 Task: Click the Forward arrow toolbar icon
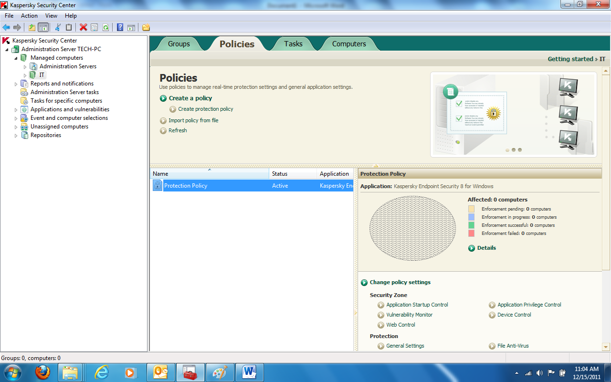click(x=17, y=27)
